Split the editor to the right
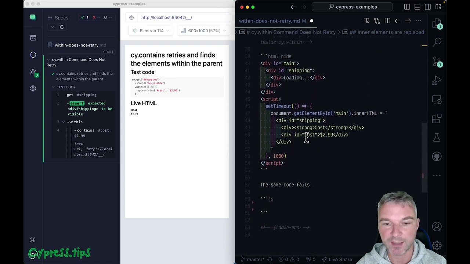Image resolution: width=470 pixels, height=264 pixels. coord(387,21)
